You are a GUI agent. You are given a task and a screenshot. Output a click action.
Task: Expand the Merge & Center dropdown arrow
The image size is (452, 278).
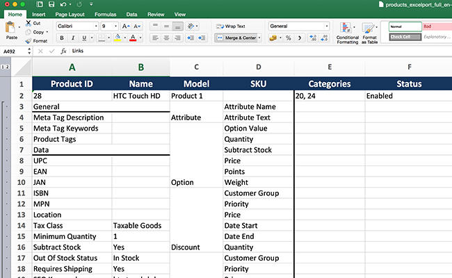259,38
